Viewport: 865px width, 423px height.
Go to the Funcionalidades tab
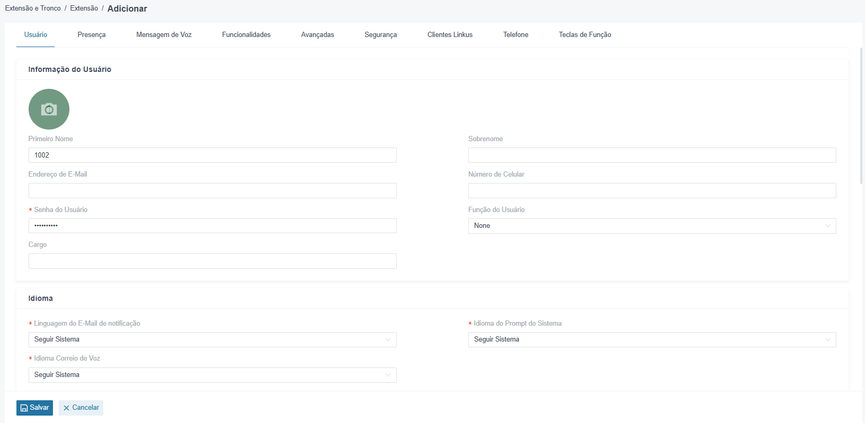pyautogui.click(x=246, y=35)
